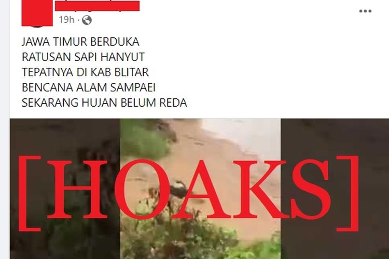Image resolution: width=389 pixels, height=259 pixels.
Task: Click the dark blurred right video bar
Action: point(335,189)
